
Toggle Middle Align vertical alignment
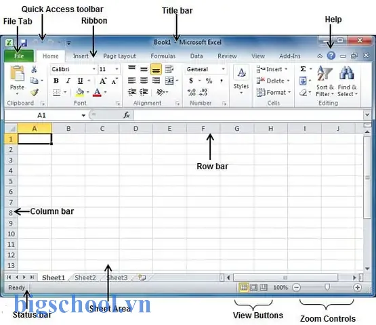click(144, 69)
